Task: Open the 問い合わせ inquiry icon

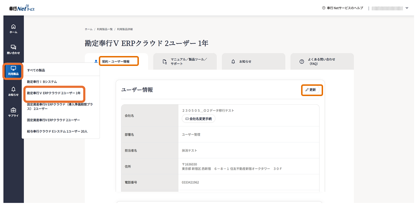Action: 13,49
